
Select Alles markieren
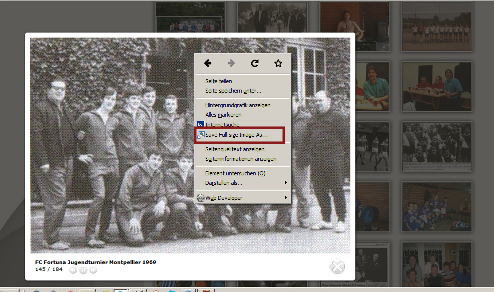(243, 115)
